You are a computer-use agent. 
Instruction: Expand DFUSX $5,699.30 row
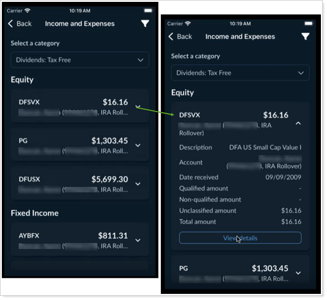(x=137, y=184)
